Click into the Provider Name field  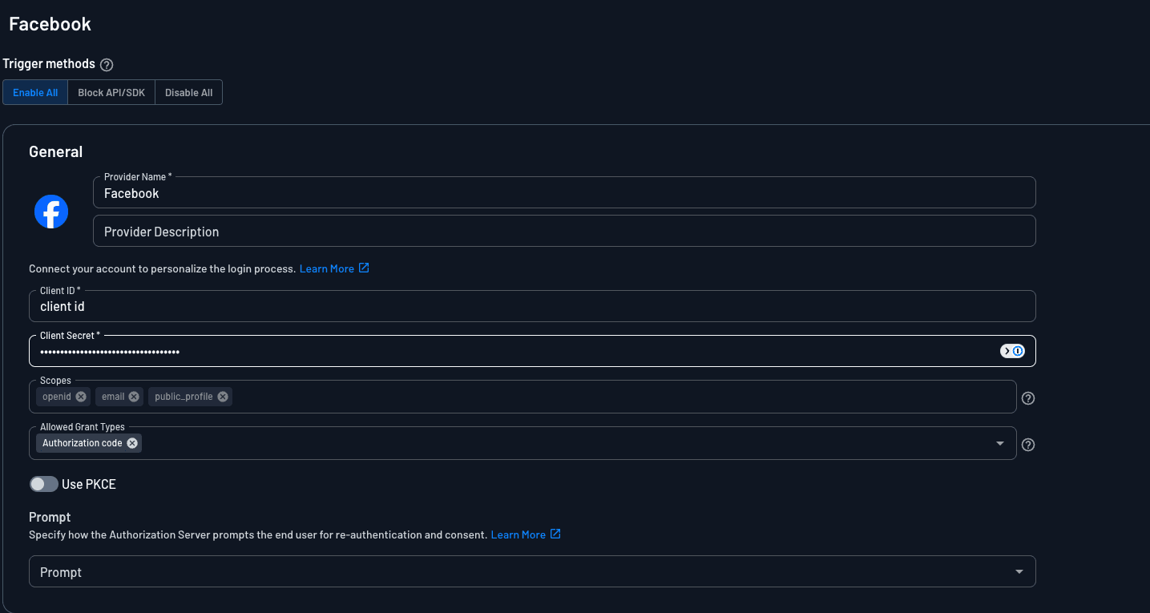coord(564,192)
